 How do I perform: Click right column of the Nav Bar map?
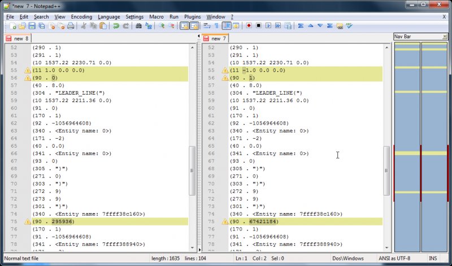coord(434,147)
